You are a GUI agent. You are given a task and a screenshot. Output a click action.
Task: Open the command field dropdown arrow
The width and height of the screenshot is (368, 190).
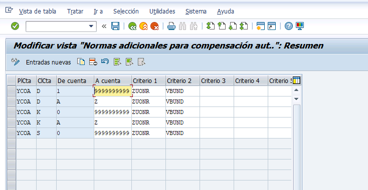tap(91, 26)
